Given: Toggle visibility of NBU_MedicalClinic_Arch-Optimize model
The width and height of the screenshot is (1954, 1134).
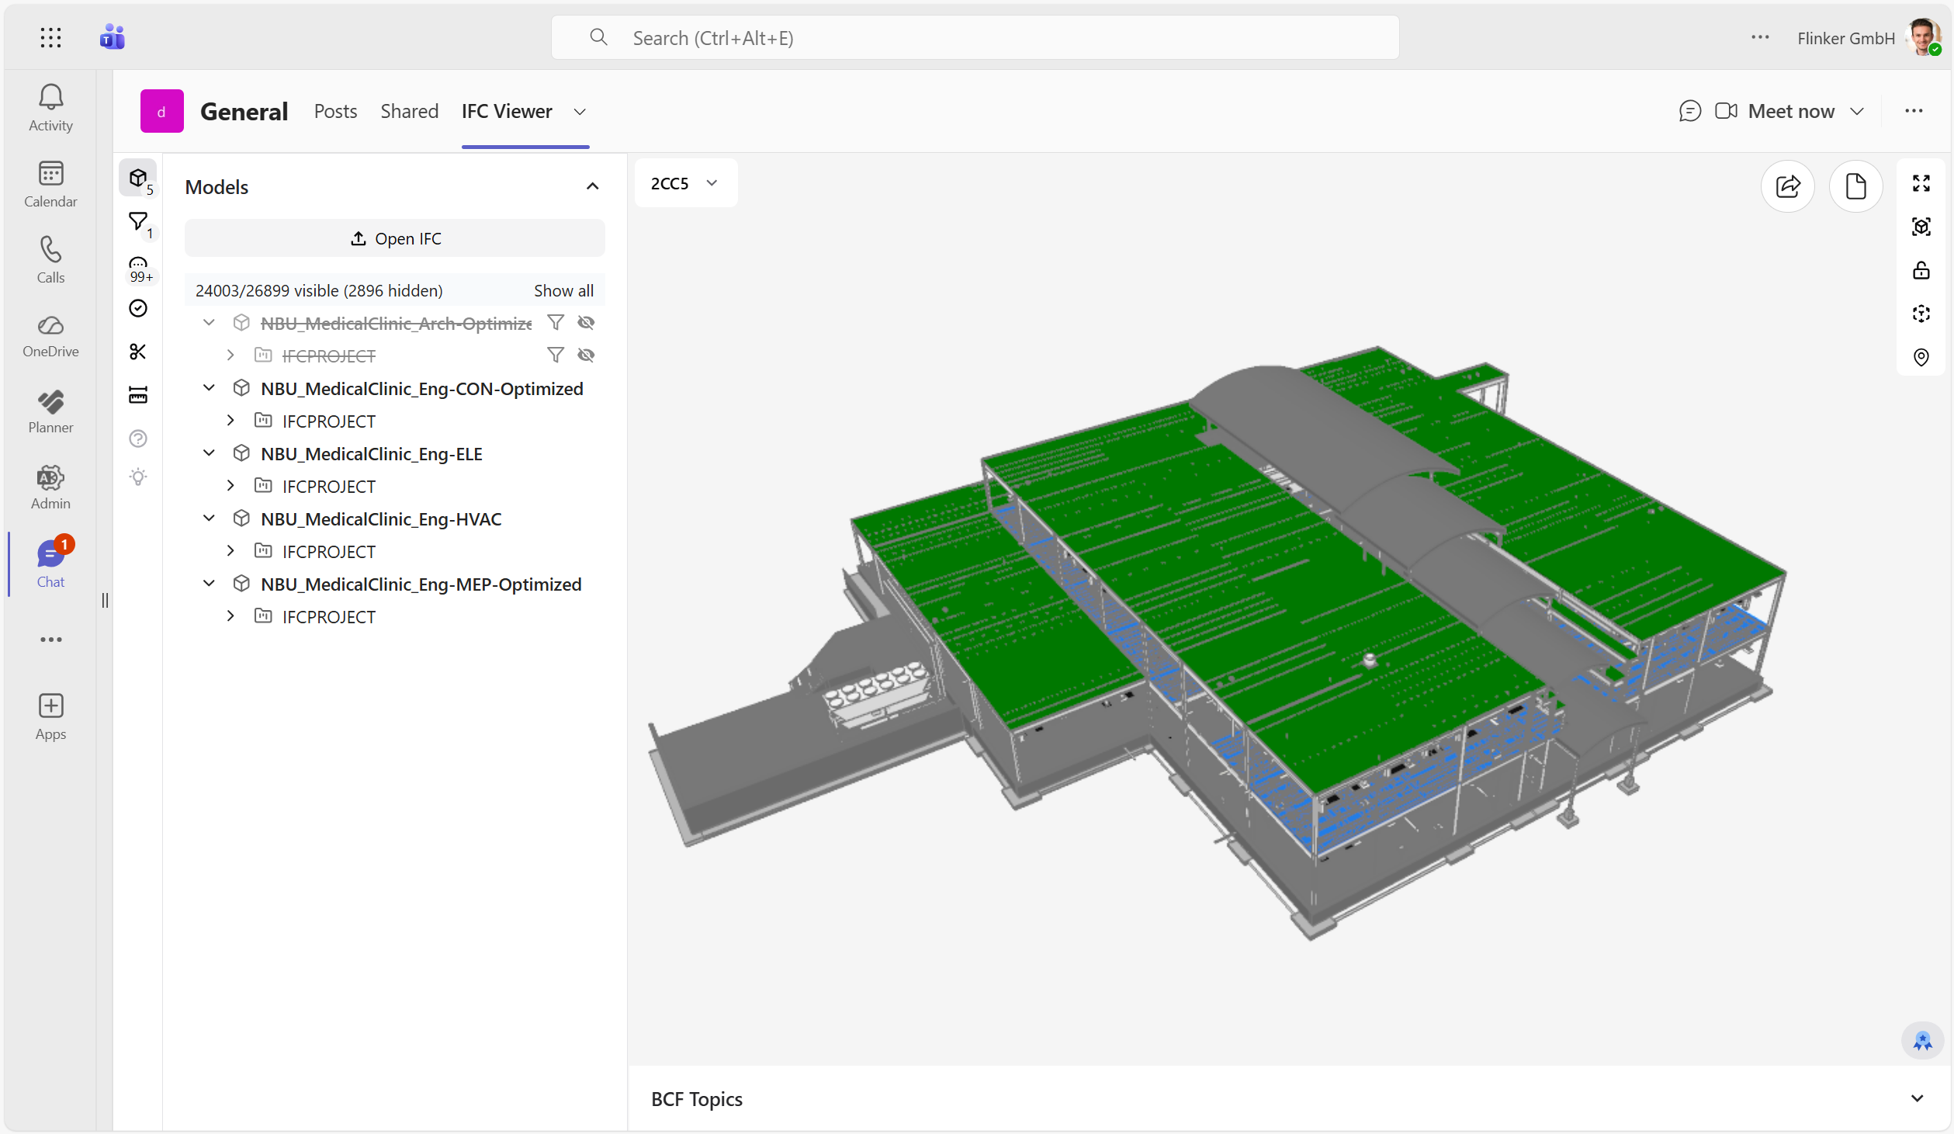Looking at the screenshot, I should pos(587,323).
